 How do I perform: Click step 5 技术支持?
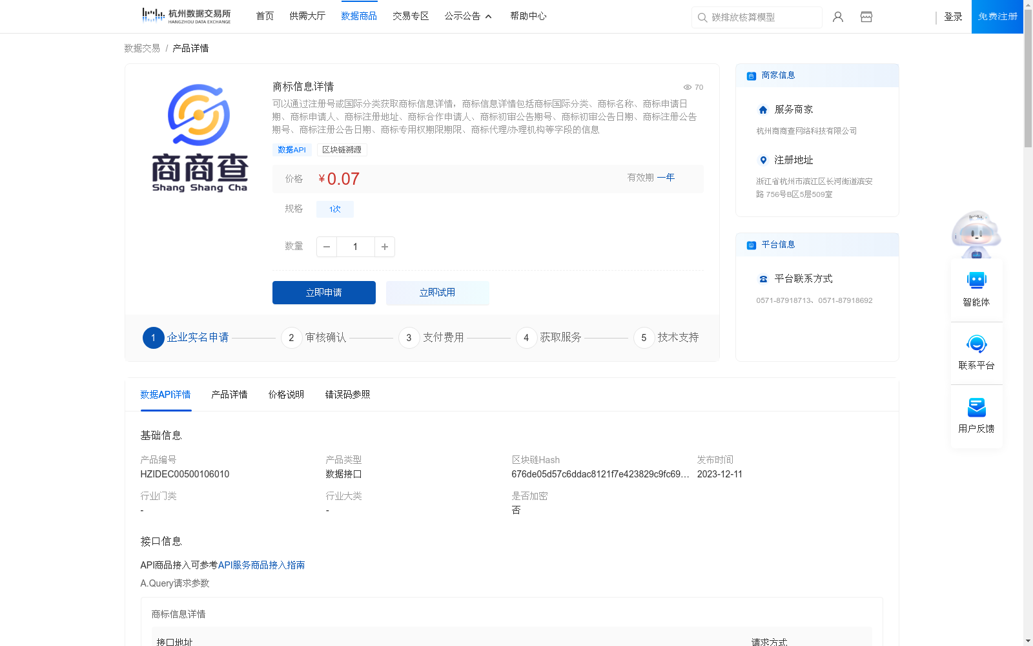(666, 338)
